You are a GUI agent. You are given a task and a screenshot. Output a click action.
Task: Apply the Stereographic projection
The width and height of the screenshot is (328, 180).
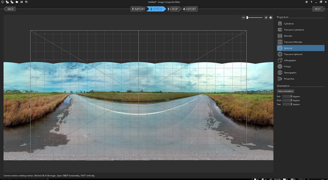pos(290,73)
